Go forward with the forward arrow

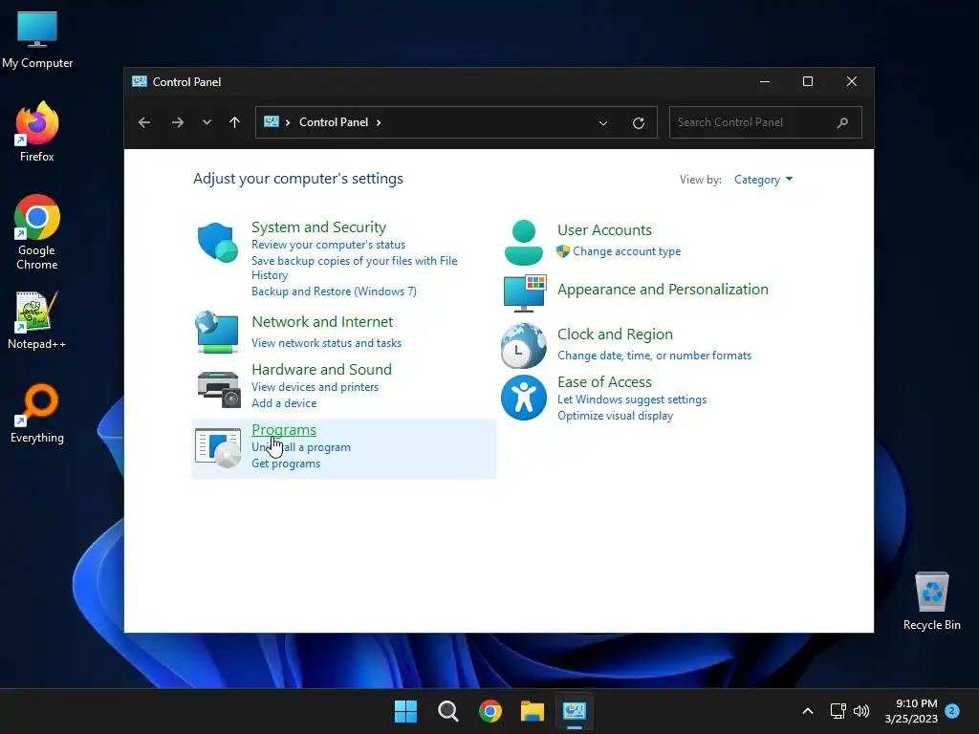click(177, 122)
